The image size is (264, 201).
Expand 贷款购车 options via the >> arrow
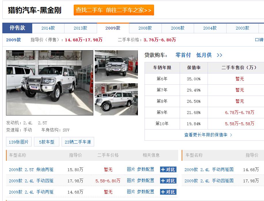tap(219, 55)
